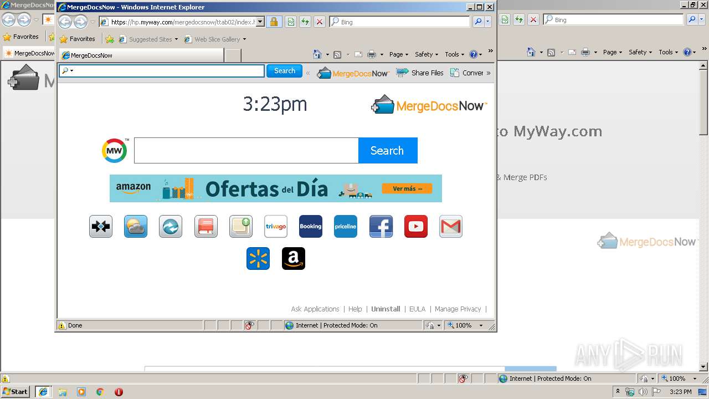Image resolution: width=709 pixels, height=399 pixels.
Task: Select the MergeDocsNow tab in front window
Action: point(141,55)
